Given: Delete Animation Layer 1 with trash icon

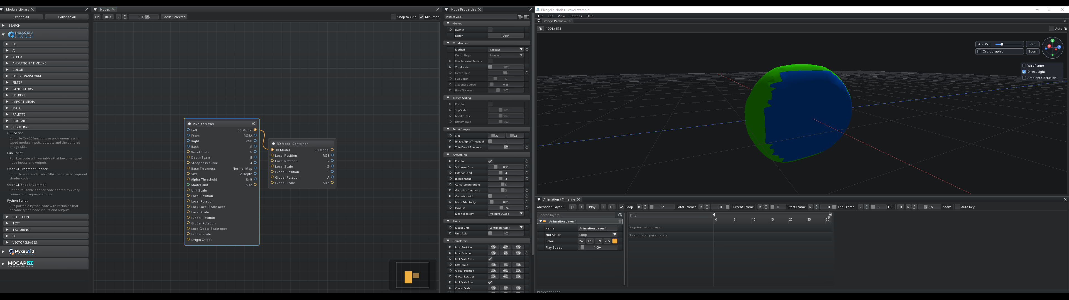Looking at the screenshot, I should 620,221.
